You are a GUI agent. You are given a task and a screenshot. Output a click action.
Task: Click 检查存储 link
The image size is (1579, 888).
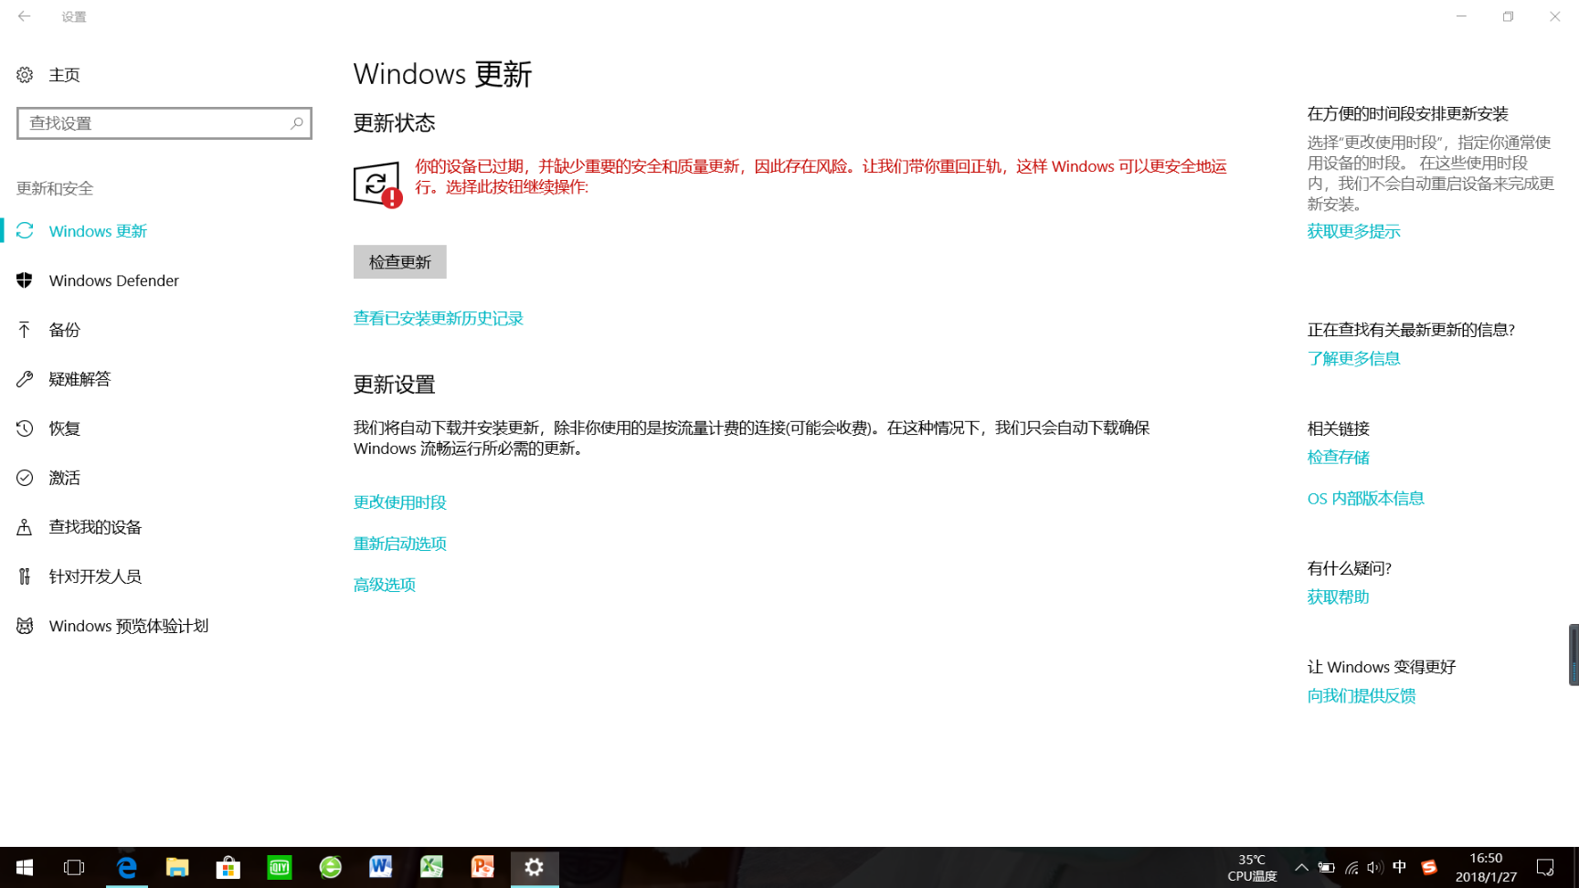click(x=1338, y=457)
